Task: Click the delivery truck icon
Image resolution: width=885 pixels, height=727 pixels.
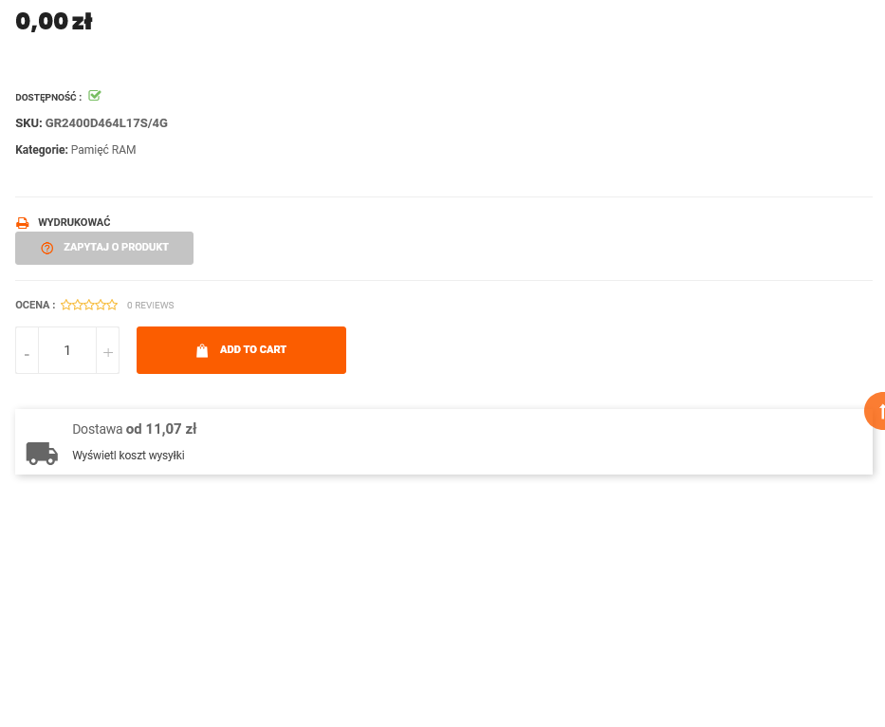Action: pyautogui.click(x=42, y=453)
